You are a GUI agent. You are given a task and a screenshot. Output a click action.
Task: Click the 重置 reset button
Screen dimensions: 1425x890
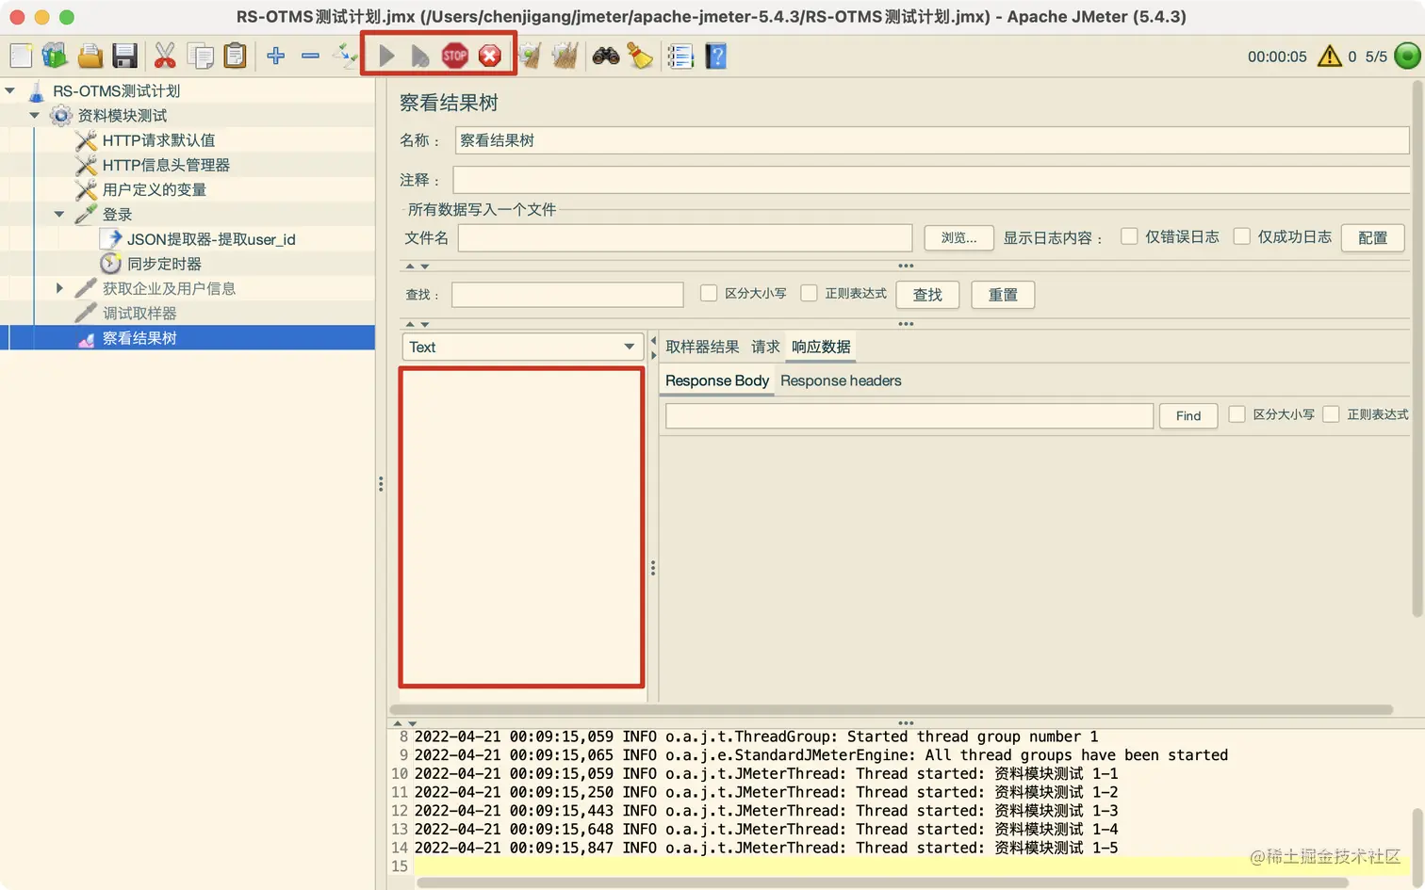click(1003, 295)
